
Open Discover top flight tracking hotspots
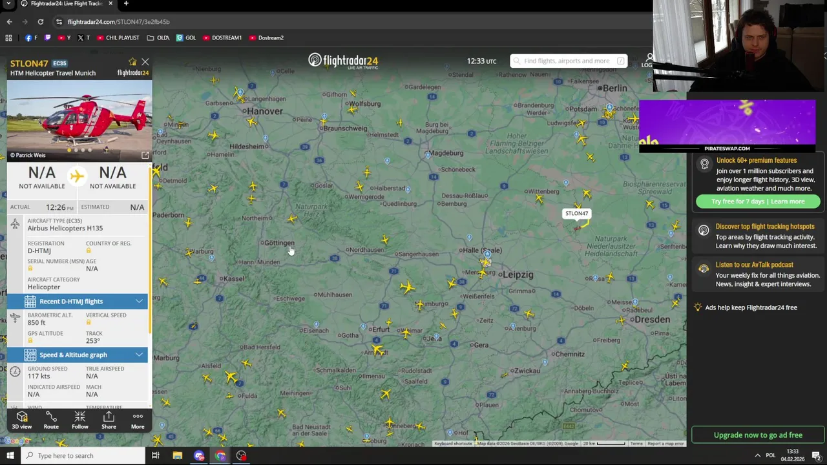coord(764,227)
